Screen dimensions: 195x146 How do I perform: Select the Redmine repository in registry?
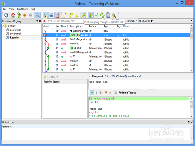coord(15,38)
